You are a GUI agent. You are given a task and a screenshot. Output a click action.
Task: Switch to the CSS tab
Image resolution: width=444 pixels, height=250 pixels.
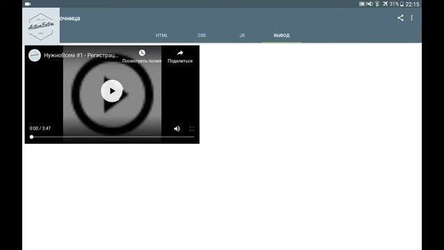(202, 35)
